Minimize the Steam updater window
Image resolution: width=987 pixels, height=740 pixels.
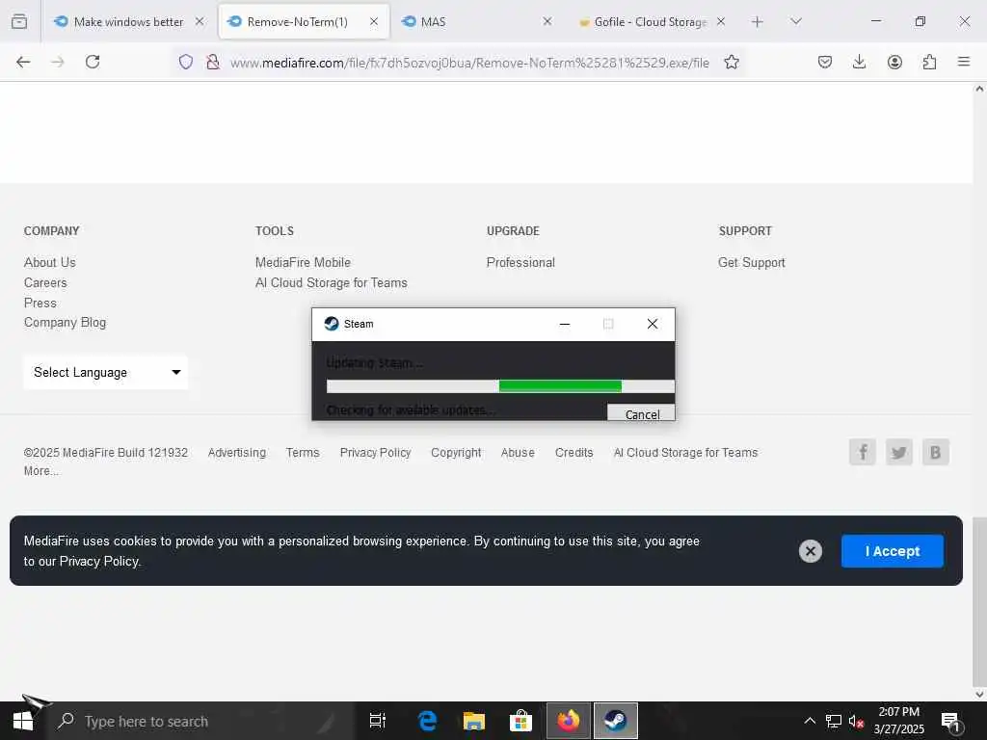[x=565, y=324]
